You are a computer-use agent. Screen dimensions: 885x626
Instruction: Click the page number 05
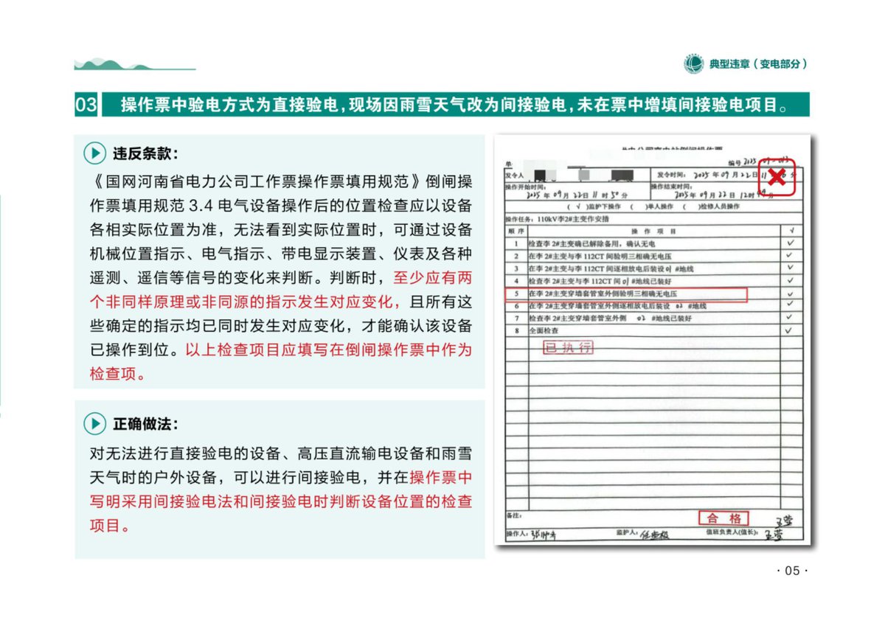(x=793, y=571)
